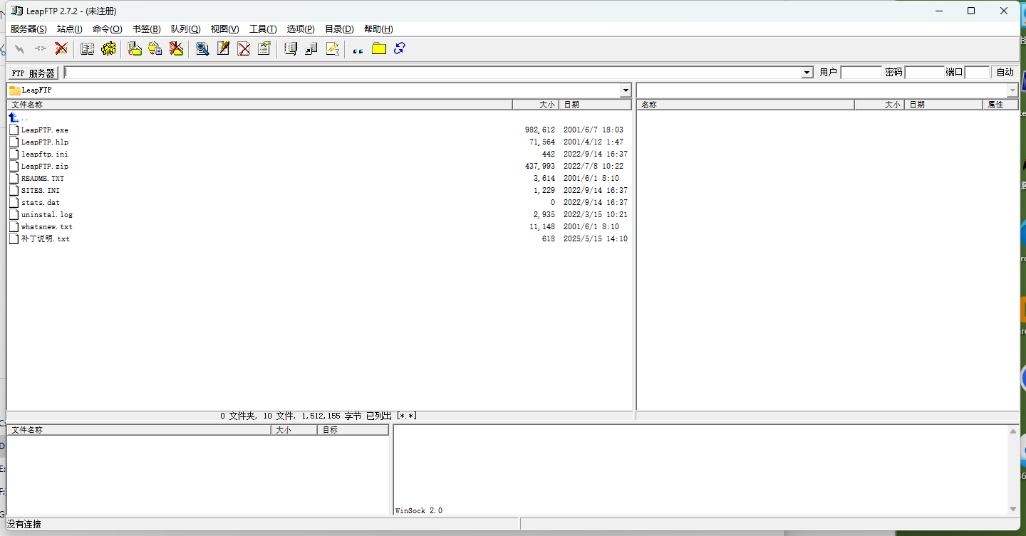This screenshot has width=1026, height=536.
Task: Click the grayed-out disconnect plug icon
Action: tap(40, 49)
